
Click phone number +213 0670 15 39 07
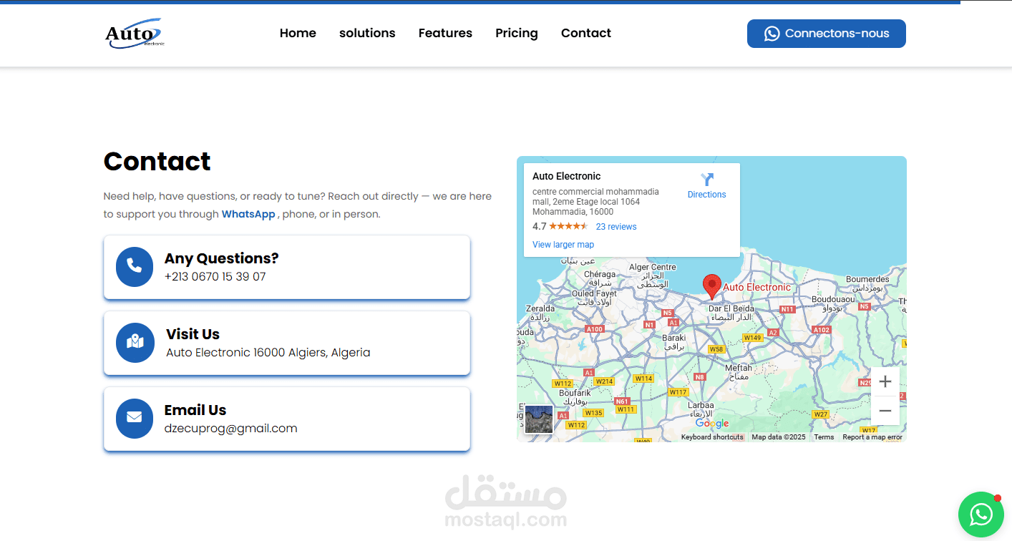(x=215, y=276)
